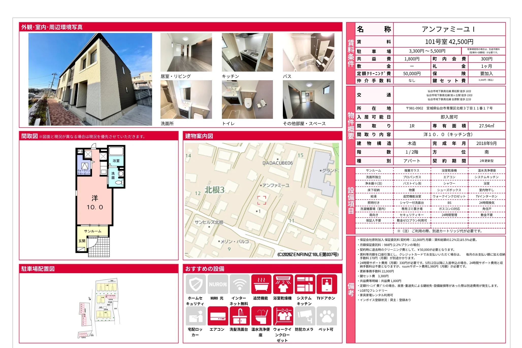
Task: Click the TVドアホン intercom icon
Action: pyautogui.click(x=327, y=284)
